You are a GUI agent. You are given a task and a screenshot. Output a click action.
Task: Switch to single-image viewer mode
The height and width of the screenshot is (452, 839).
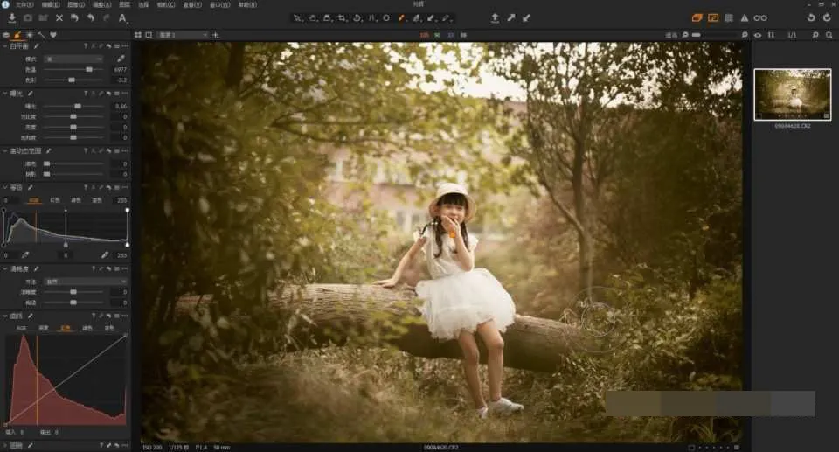[149, 35]
